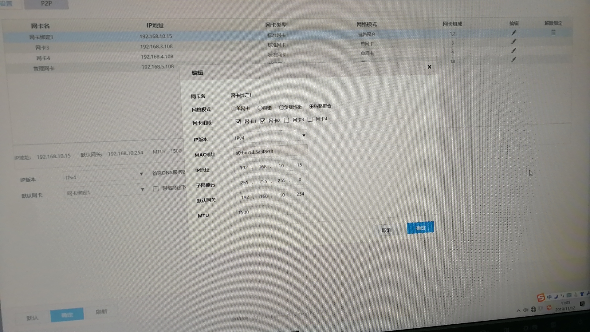Screen dimensions: 590x332
Task: Check the 网卡3 checkbox in dialog
Action: [x=286, y=120]
